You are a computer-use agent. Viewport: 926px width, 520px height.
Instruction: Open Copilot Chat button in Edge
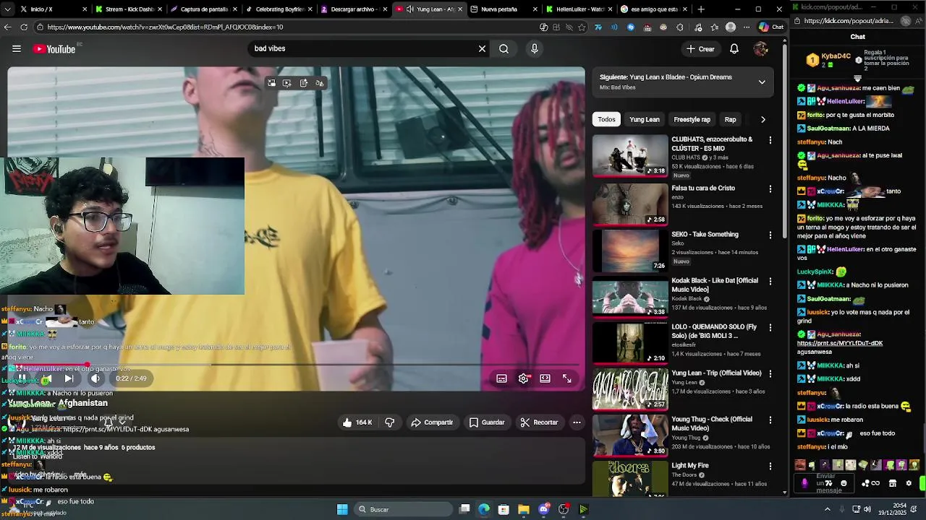coord(771,27)
